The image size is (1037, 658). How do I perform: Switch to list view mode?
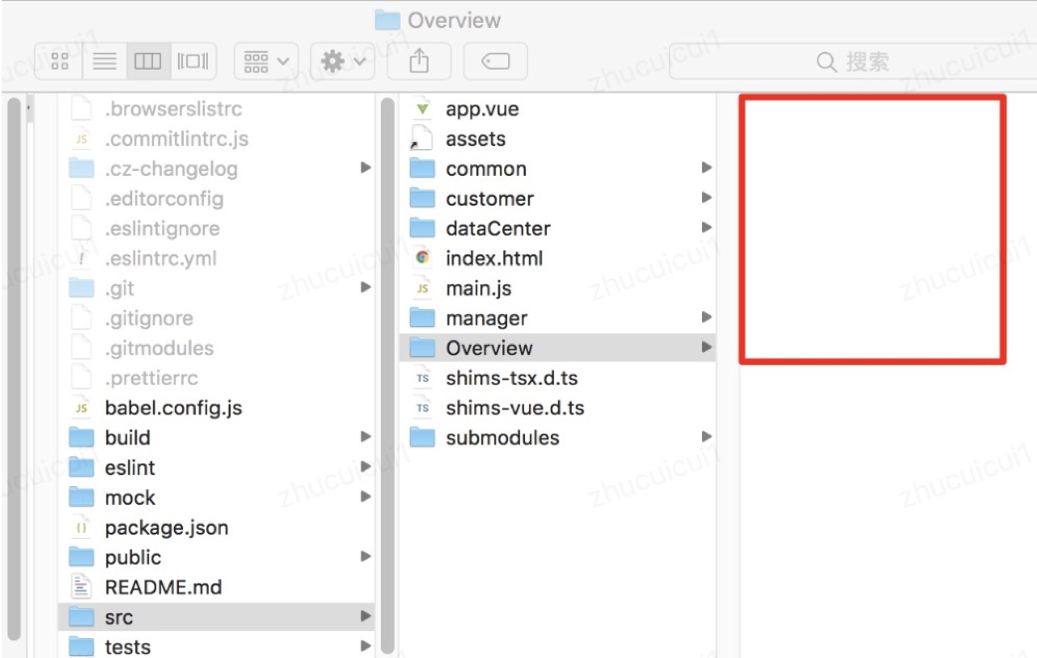click(104, 62)
